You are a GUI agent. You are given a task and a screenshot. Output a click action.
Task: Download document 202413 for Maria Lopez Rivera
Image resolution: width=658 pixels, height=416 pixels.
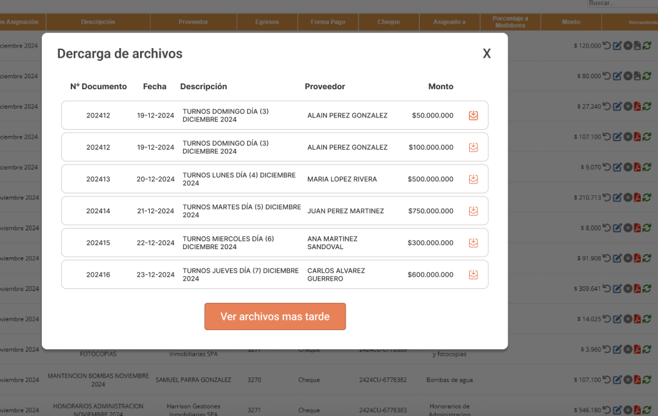click(x=473, y=179)
